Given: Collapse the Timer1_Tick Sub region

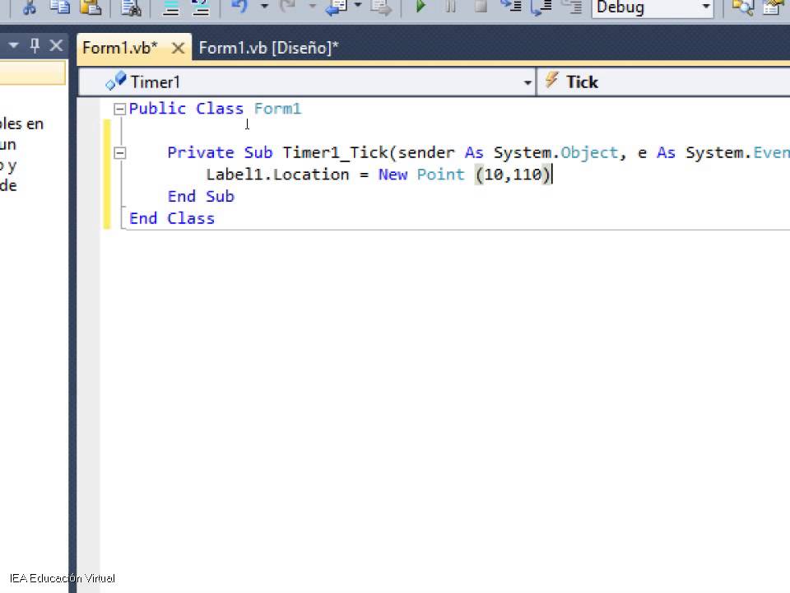Looking at the screenshot, I should (x=119, y=153).
